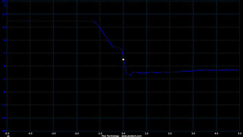This screenshot has width=243, height=137.
Task: Click the µs time unit label
Action: [8, 136]
